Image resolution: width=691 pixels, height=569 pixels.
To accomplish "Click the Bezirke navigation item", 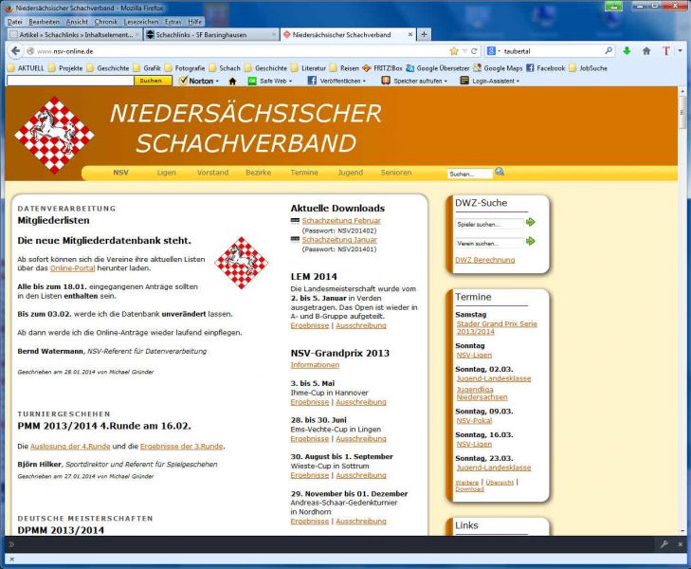I will click(x=258, y=173).
